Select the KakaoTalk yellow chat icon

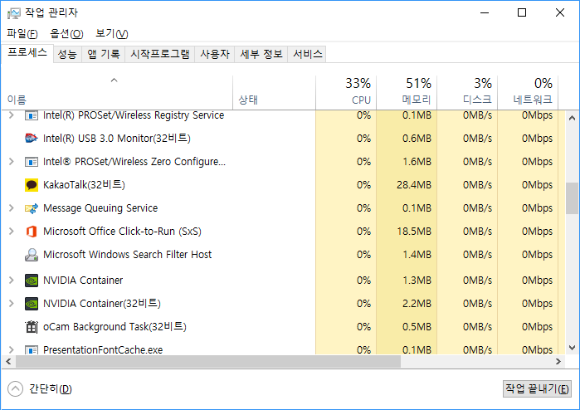[31, 185]
